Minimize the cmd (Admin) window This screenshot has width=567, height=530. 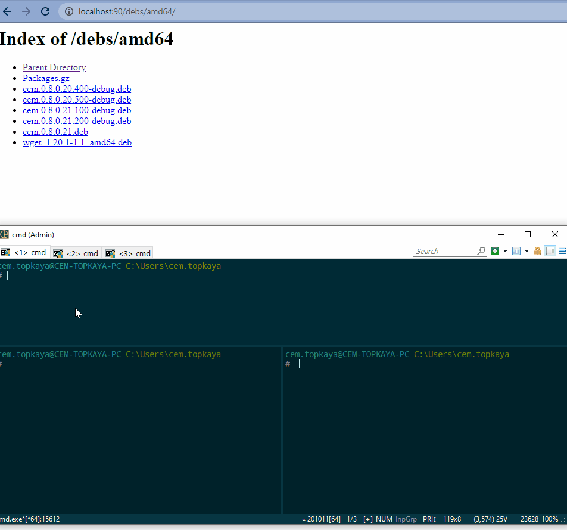[501, 234]
